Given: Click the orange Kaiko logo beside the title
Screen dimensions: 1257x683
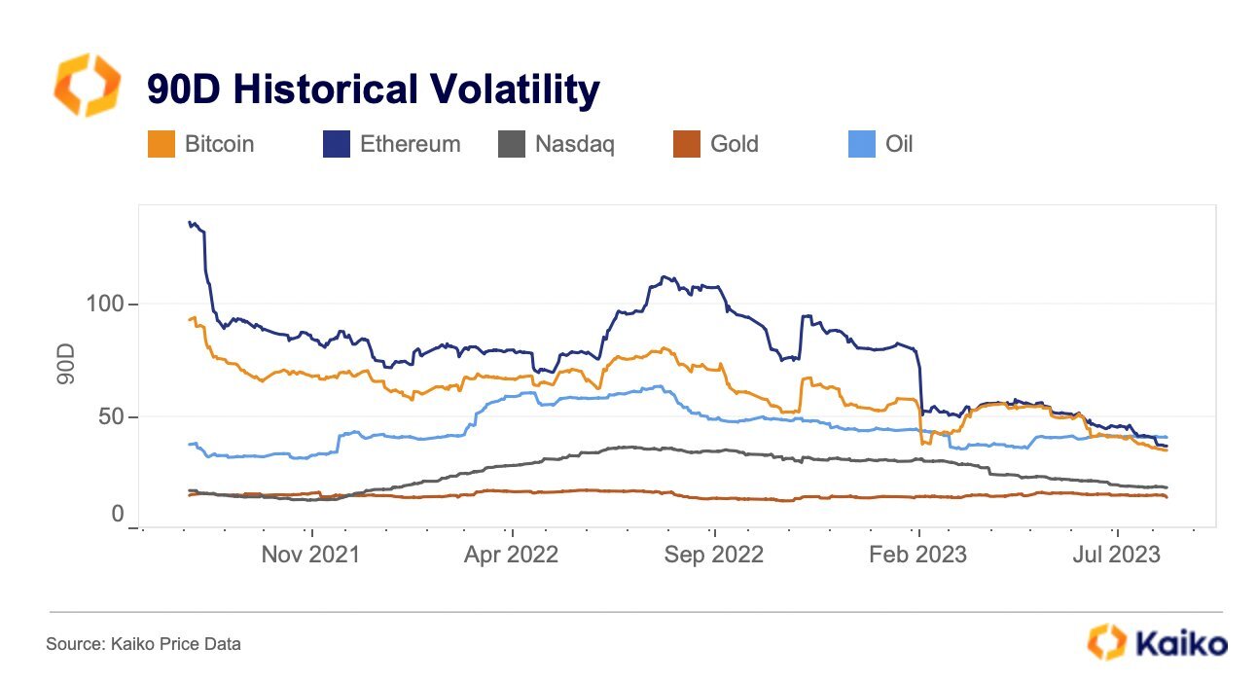Looking at the screenshot, I should point(87,86).
